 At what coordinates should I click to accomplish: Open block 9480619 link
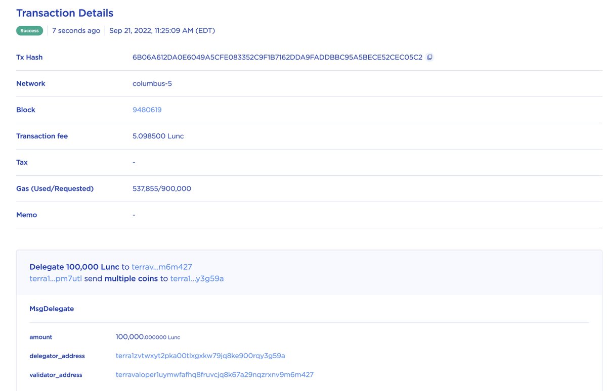coord(147,110)
